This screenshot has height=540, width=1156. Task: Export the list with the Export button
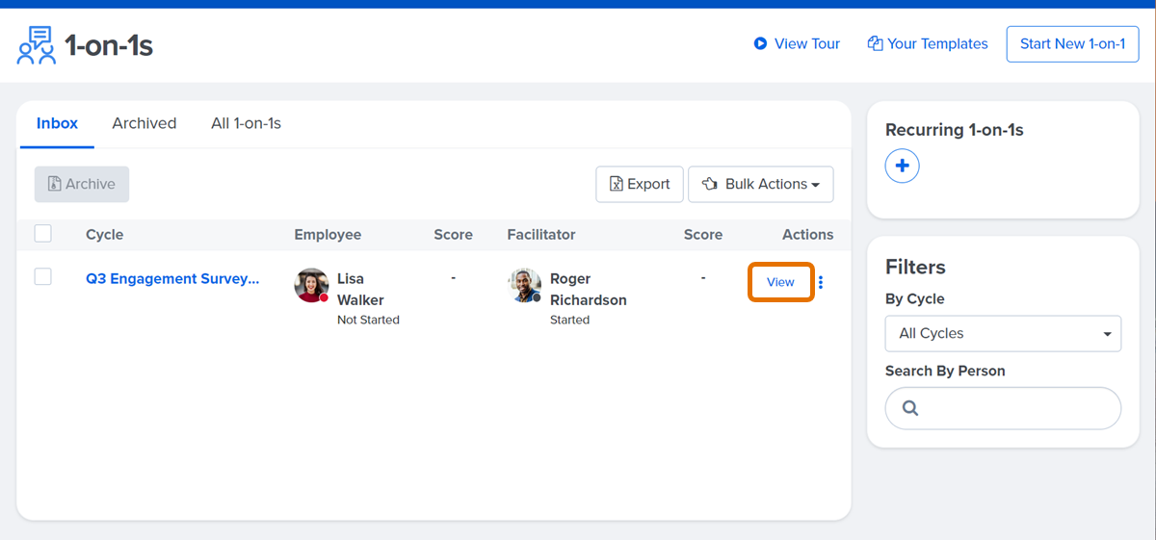click(640, 184)
